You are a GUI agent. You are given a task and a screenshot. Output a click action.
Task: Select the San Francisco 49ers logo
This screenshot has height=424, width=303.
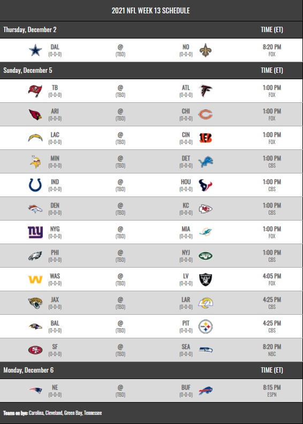[35, 350]
